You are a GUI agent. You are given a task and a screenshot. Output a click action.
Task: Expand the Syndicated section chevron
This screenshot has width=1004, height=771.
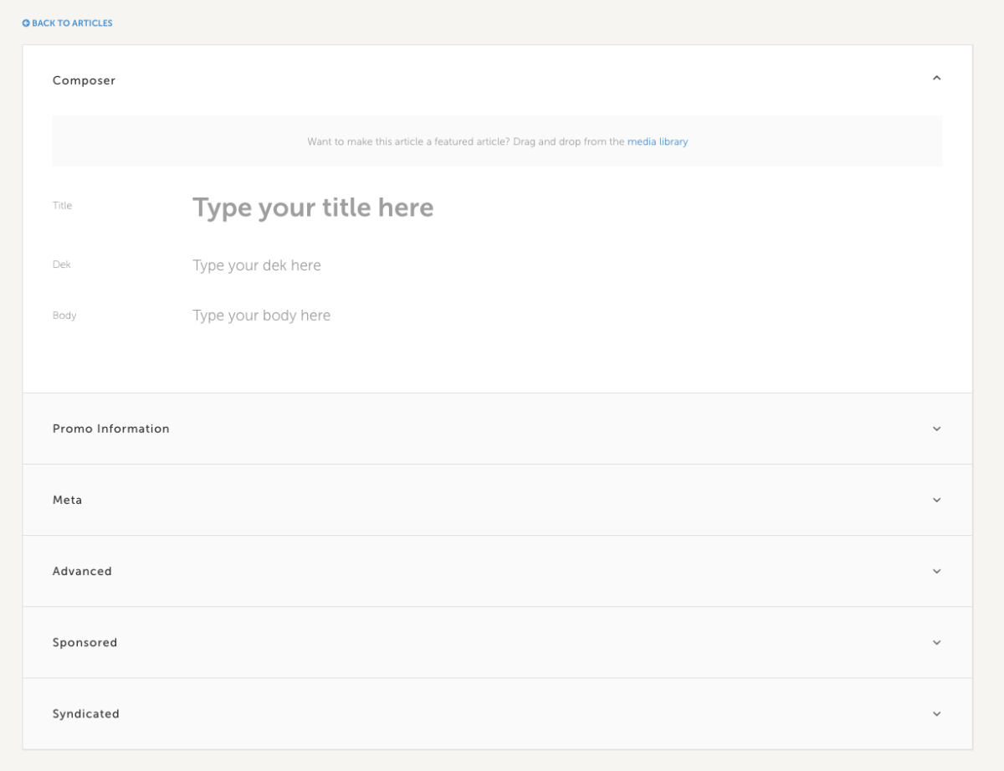point(936,714)
